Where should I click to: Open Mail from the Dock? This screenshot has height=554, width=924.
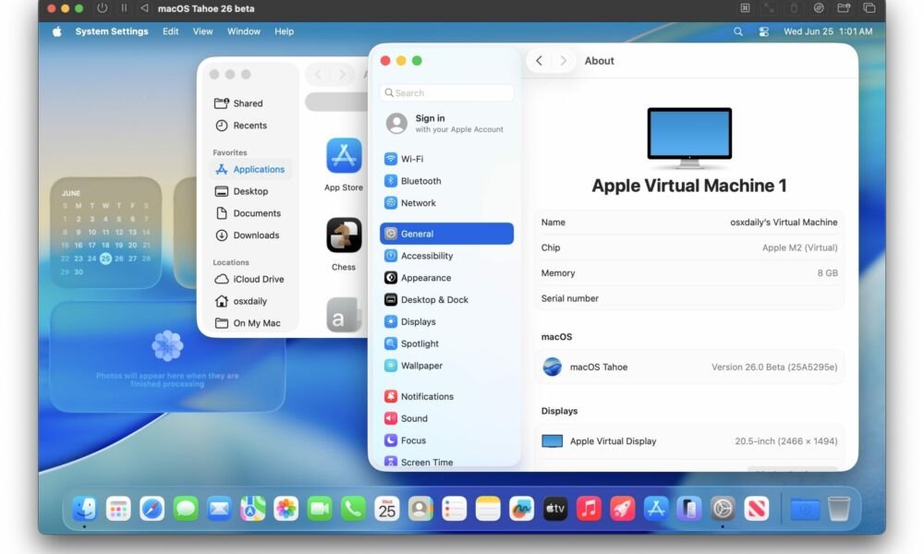pyautogui.click(x=219, y=509)
